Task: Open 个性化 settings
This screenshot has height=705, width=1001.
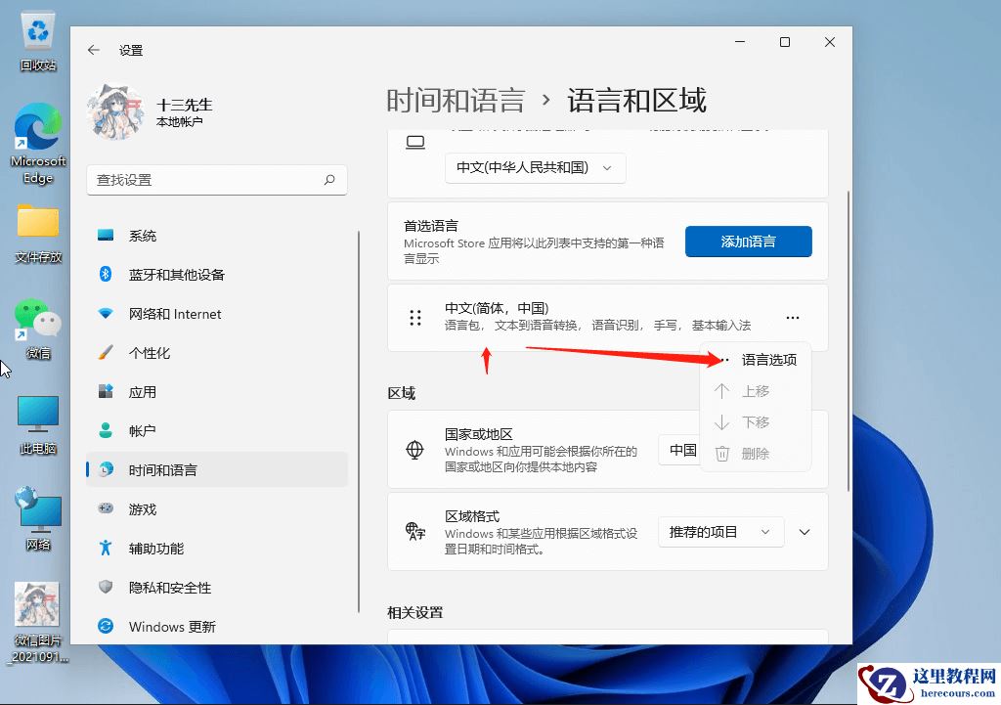Action: pyautogui.click(x=153, y=352)
